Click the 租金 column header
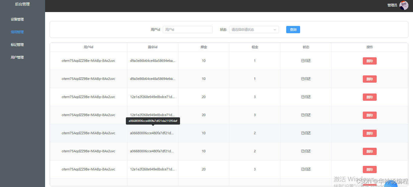Image resolution: width=413 pixels, height=187 pixels. [x=255, y=47]
